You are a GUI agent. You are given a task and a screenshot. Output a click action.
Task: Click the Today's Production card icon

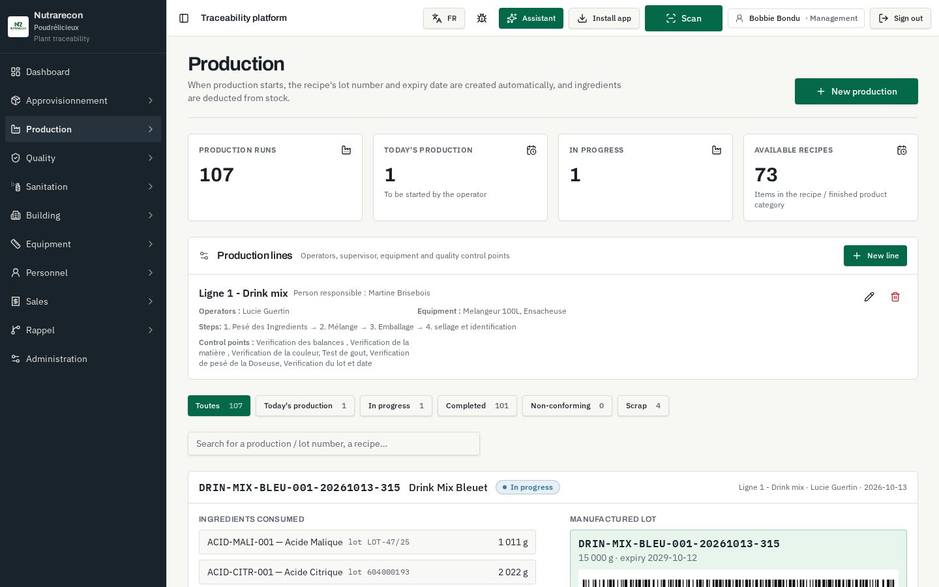[531, 150]
